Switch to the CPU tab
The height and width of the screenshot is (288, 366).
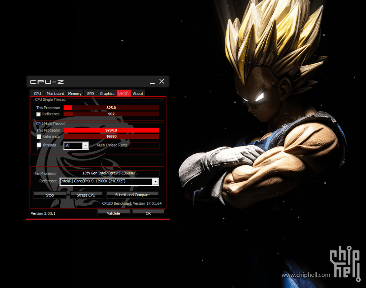pyautogui.click(x=37, y=94)
